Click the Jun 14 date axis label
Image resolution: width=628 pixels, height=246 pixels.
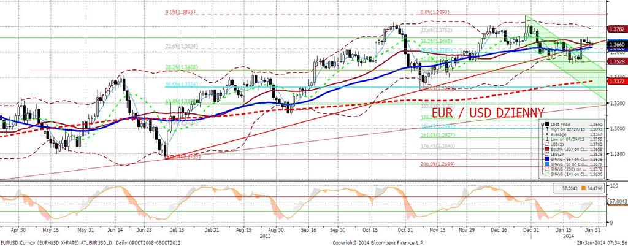pos(115,231)
